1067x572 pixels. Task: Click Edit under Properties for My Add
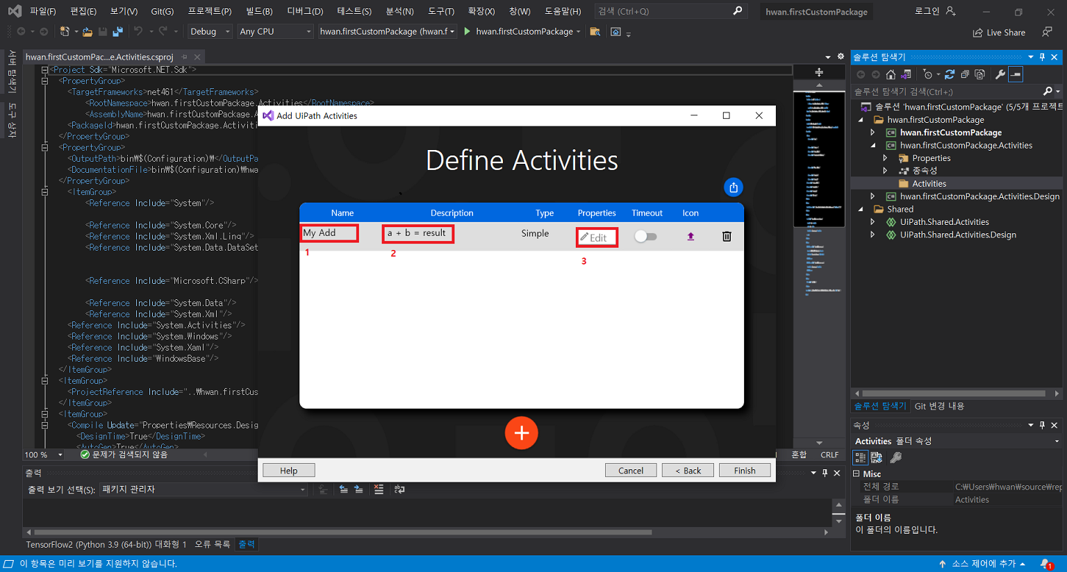coord(597,237)
